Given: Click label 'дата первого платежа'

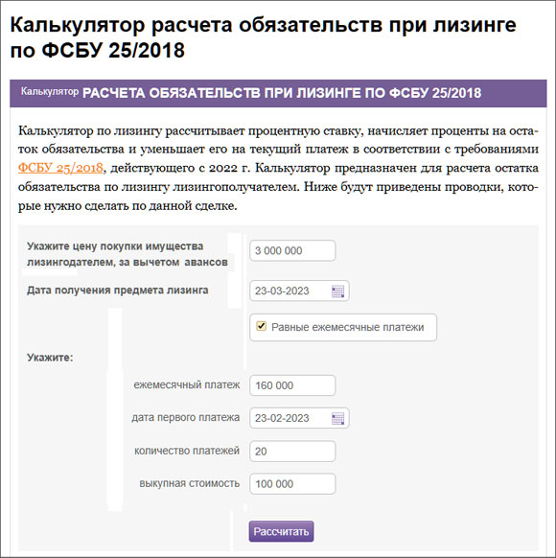Looking at the screenshot, I should click(x=186, y=417).
